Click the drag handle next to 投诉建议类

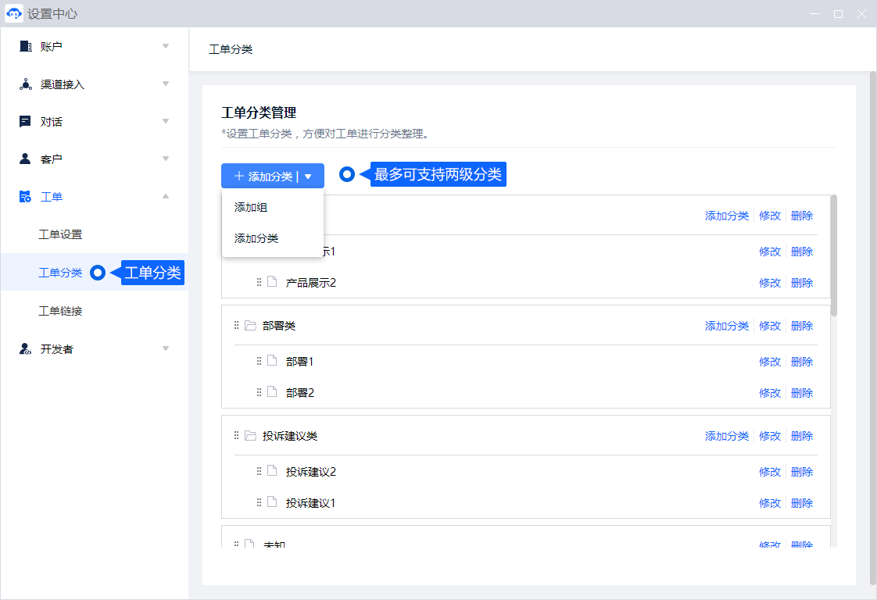(x=236, y=436)
